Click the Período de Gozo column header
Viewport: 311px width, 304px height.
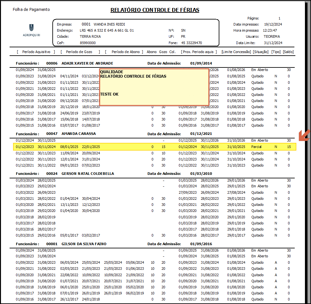pyautogui.click(x=80, y=52)
